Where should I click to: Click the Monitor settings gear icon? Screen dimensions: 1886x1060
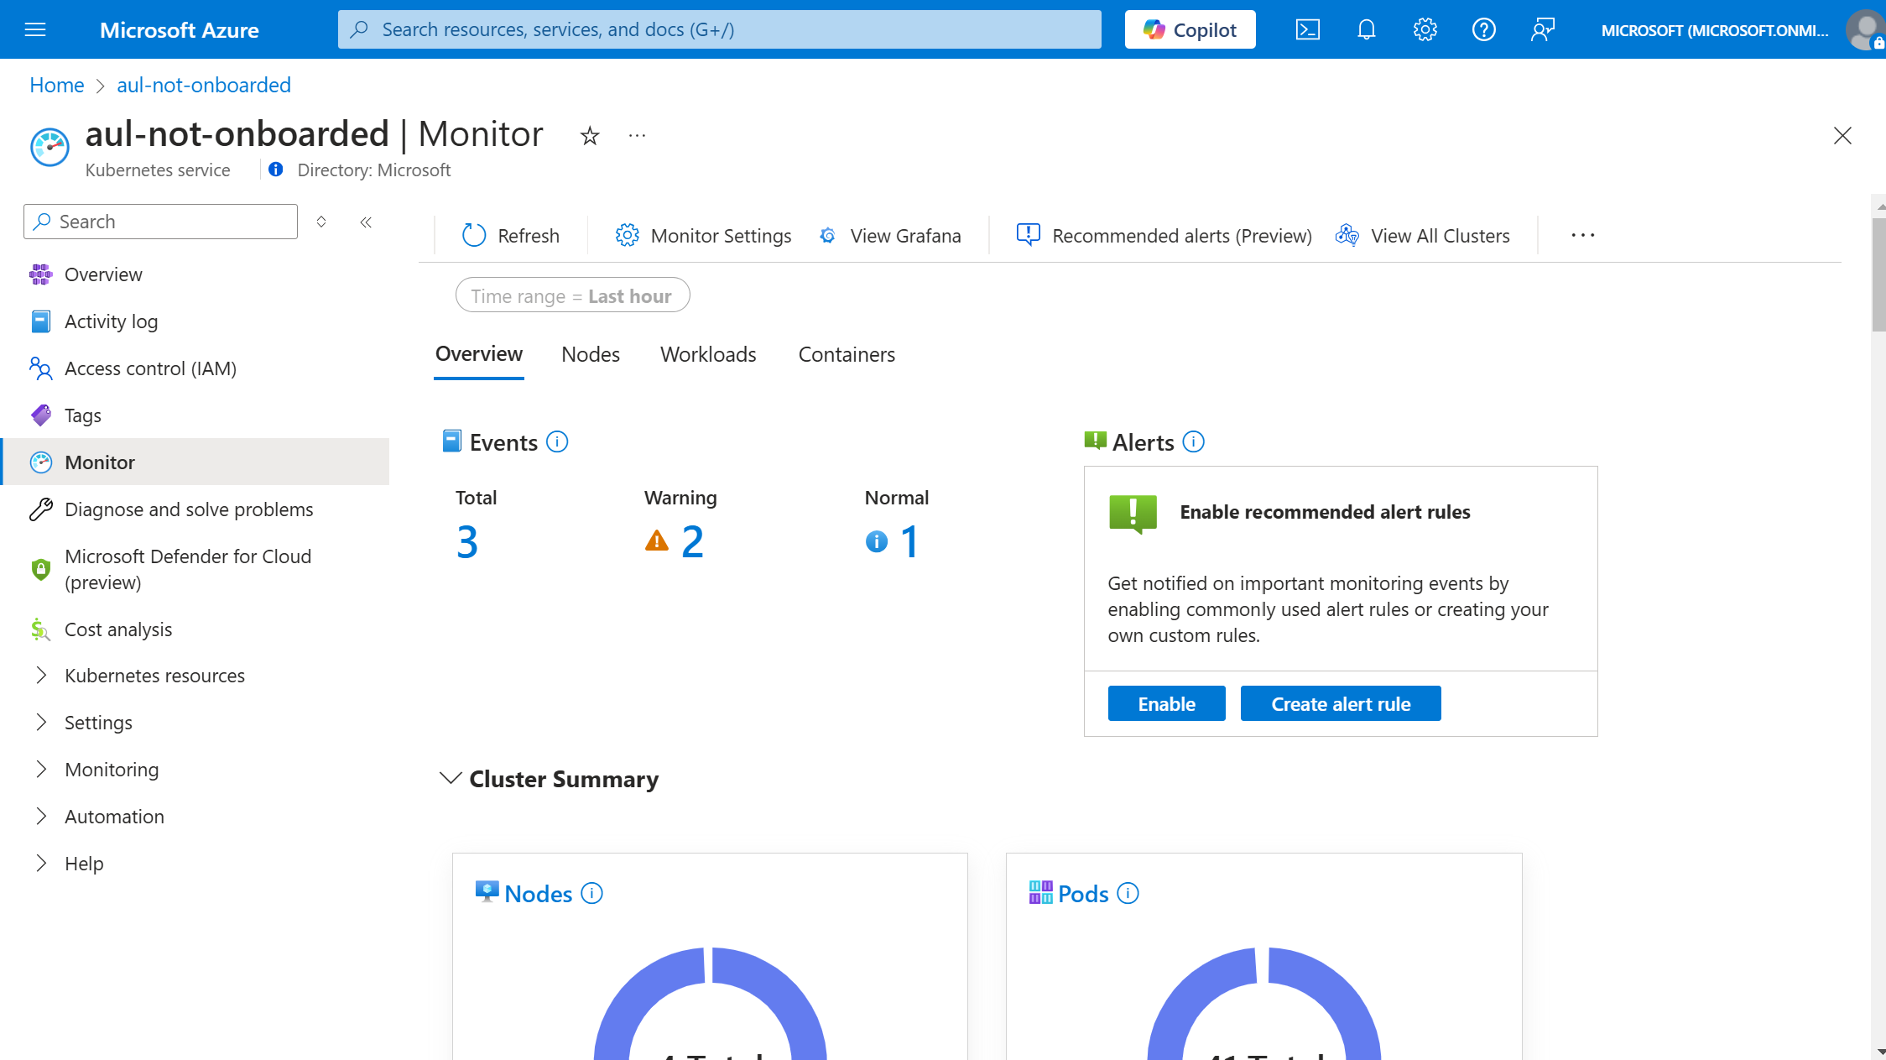[x=627, y=234]
